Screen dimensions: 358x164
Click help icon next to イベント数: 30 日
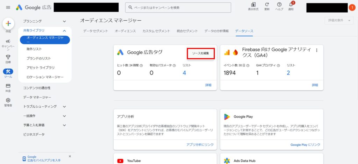248,65
